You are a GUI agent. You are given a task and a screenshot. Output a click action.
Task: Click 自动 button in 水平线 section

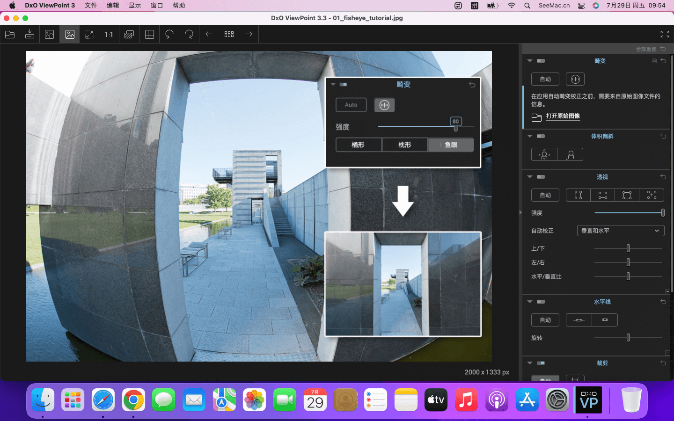pos(545,320)
